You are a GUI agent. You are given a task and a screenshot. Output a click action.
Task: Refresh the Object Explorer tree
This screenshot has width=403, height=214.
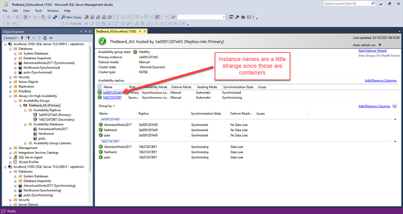point(45,38)
